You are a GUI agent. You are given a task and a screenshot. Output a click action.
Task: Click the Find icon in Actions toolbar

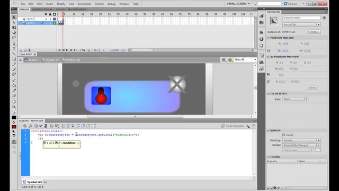(31, 126)
